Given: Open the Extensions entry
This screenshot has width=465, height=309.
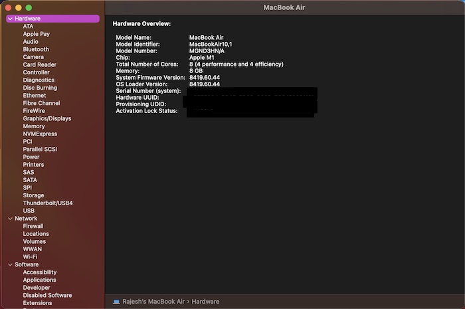Looking at the screenshot, I should pos(37,303).
